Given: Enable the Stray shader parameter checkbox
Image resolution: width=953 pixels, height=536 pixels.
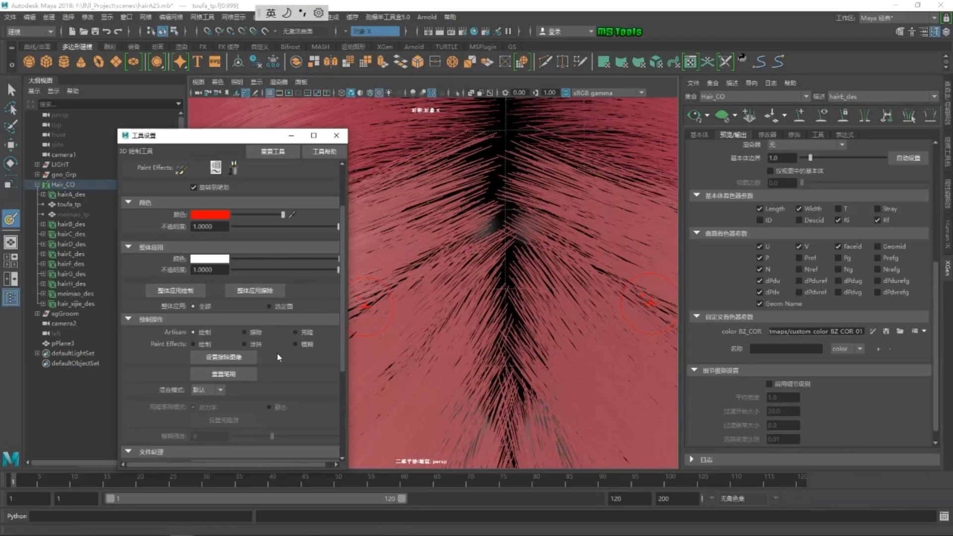Looking at the screenshot, I should (x=878, y=209).
